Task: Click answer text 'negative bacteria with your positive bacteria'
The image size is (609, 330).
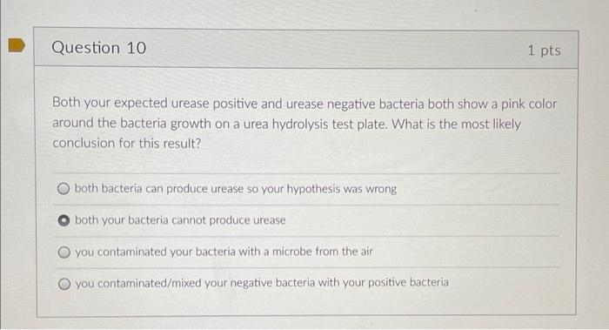Action: click(339, 283)
